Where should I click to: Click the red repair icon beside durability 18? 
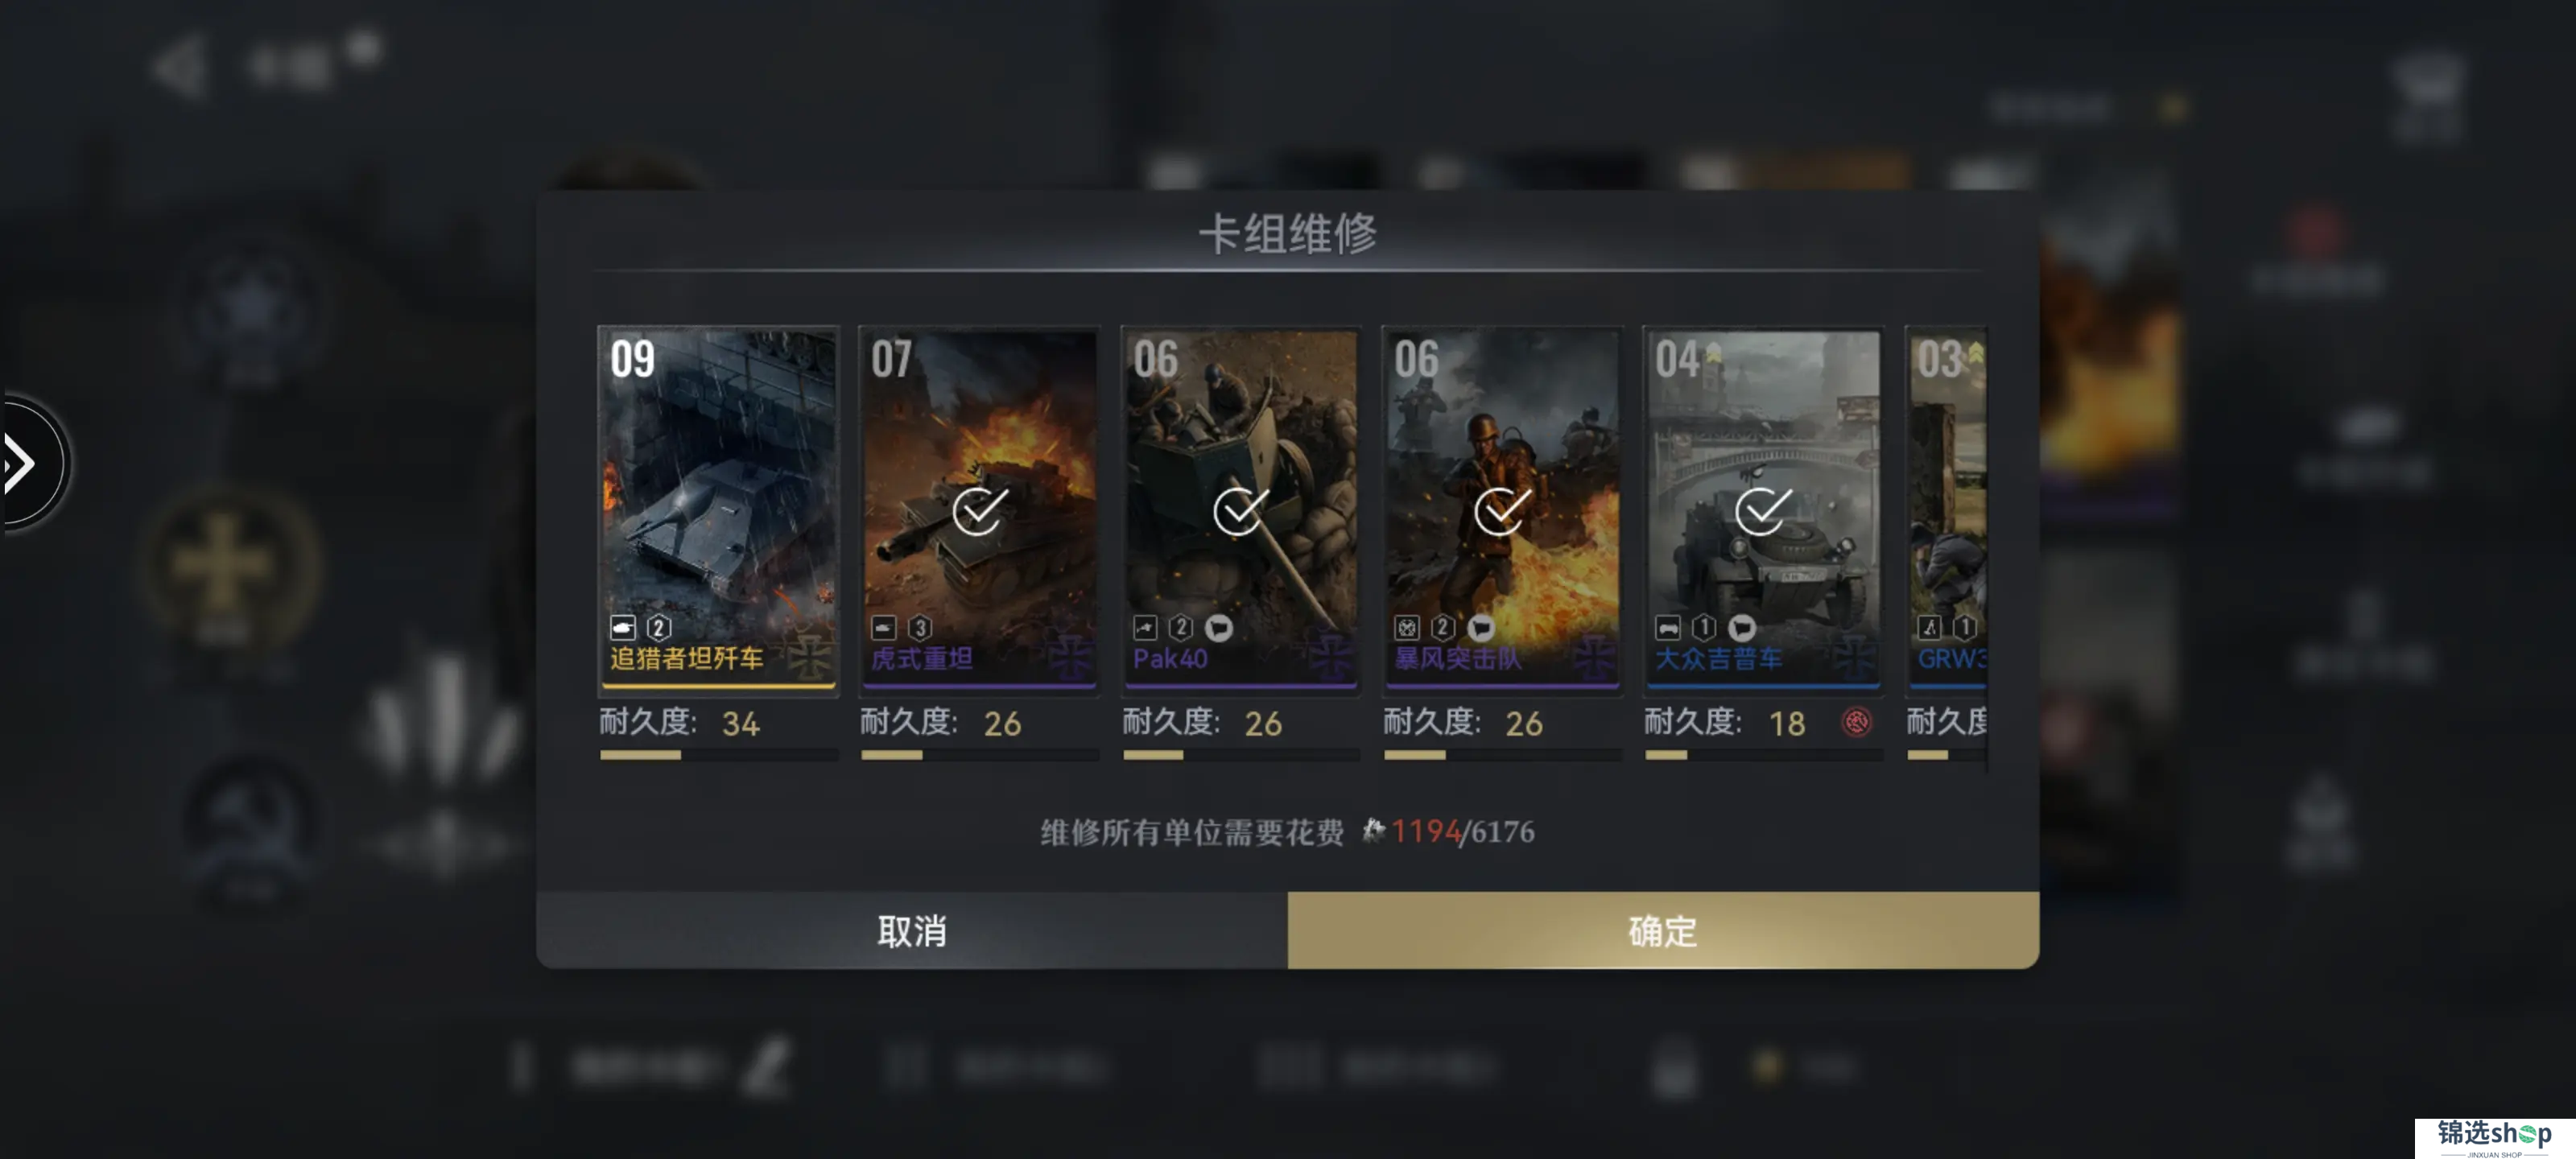coord(1856,722)
